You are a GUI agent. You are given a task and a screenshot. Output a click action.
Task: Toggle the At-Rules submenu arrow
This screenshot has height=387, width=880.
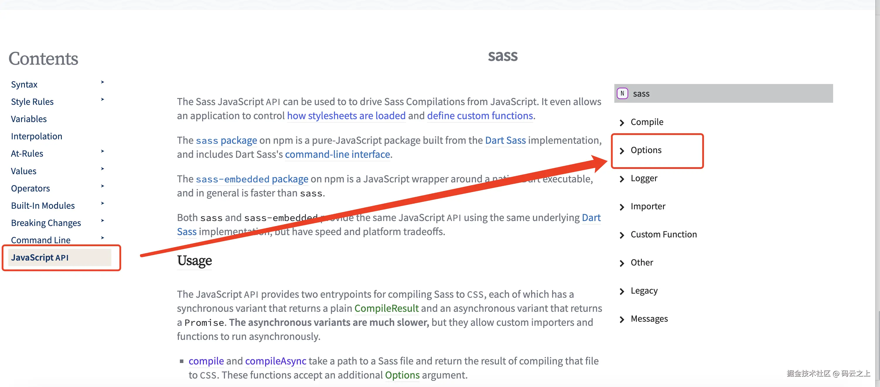102,151
